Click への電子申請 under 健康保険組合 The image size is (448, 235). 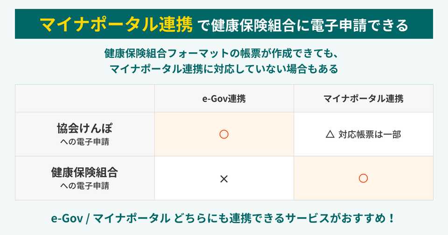(x=84, y=186)
